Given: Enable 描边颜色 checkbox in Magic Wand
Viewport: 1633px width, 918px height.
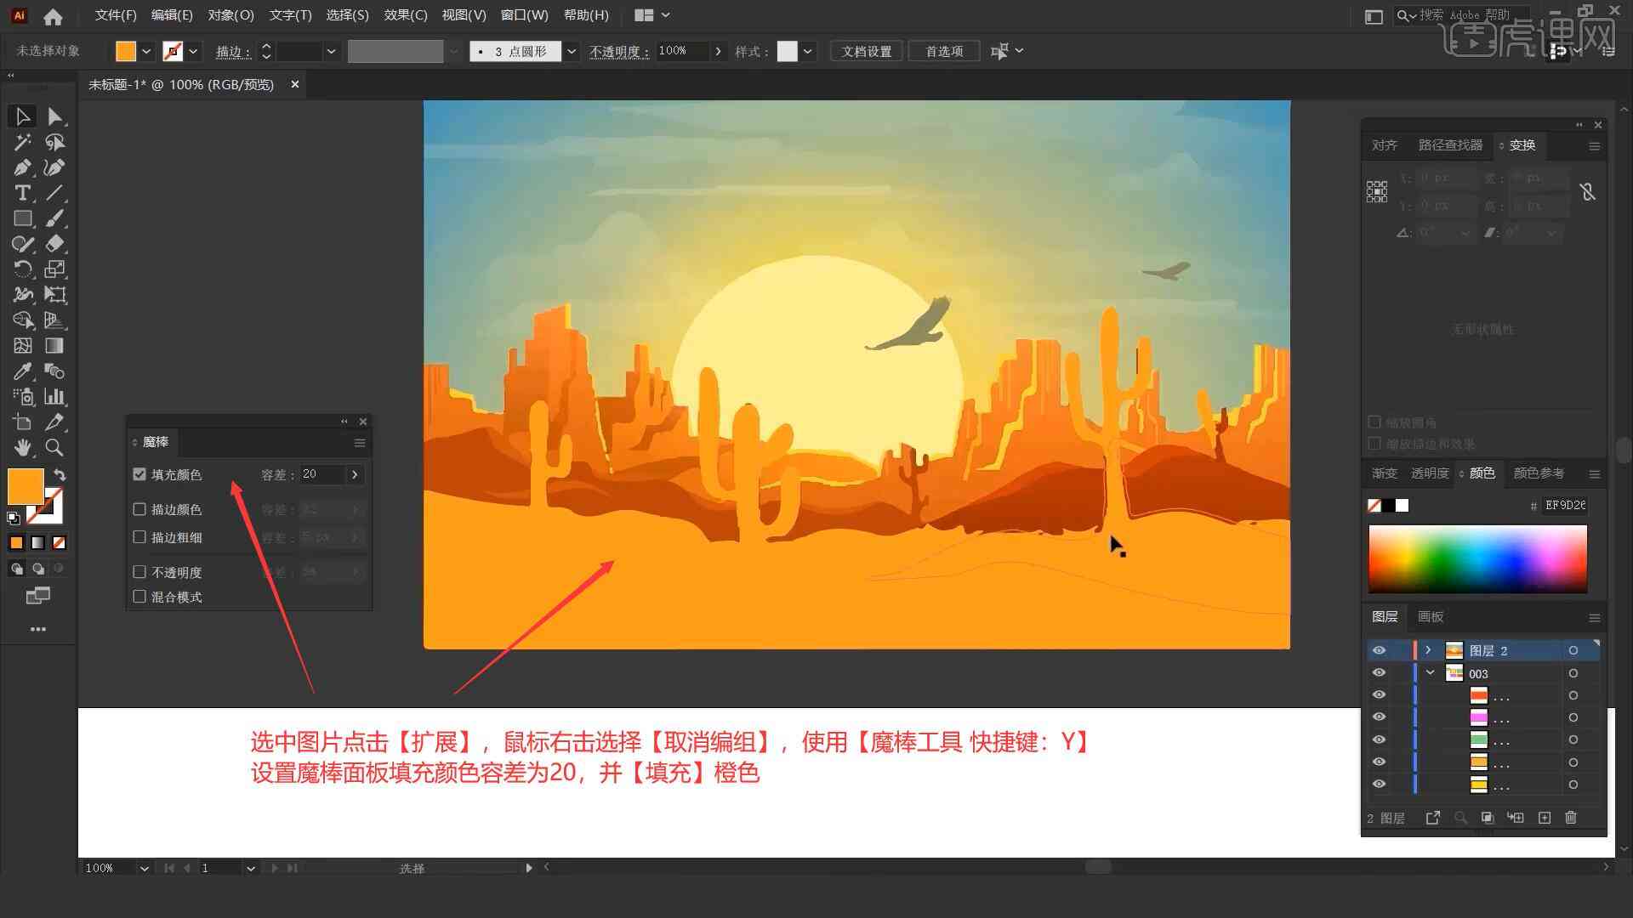Looking at the screenshot, I should pyautogui.click(x=139, y=509).
